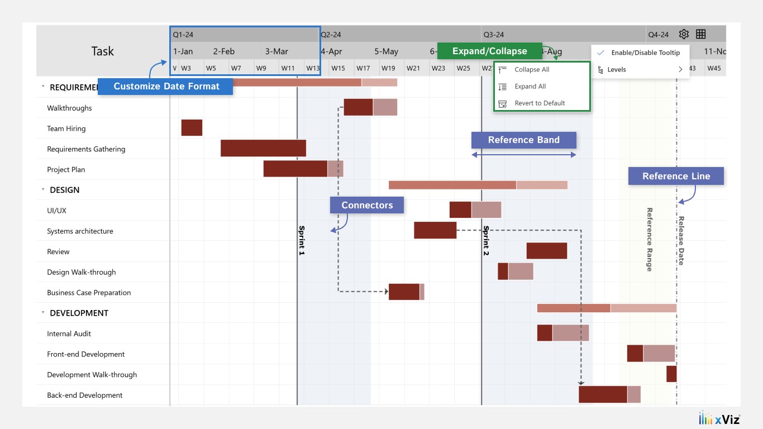The width and height of the screenshot is (763, 429).
Task: Click the DEVELOPMENT summary bar
Action: (x=607, y=308)
